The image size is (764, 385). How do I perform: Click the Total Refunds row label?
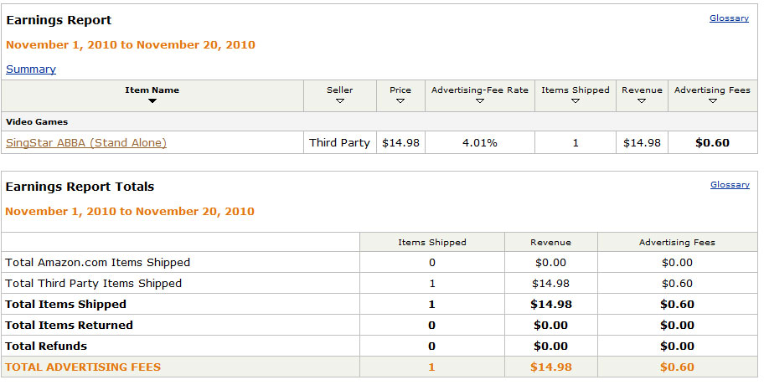[x=46, y=346]
